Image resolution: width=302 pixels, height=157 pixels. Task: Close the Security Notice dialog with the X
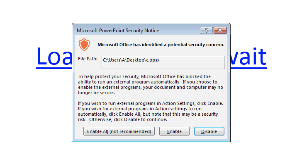(220, 30)
